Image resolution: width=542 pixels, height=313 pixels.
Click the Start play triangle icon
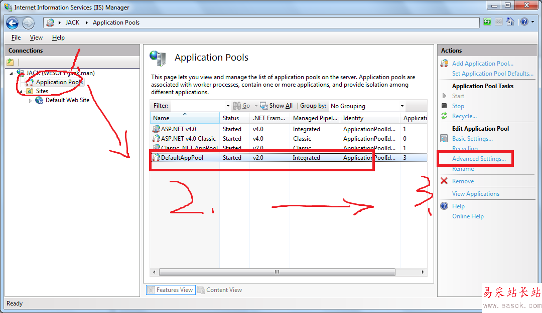[444, 96]
